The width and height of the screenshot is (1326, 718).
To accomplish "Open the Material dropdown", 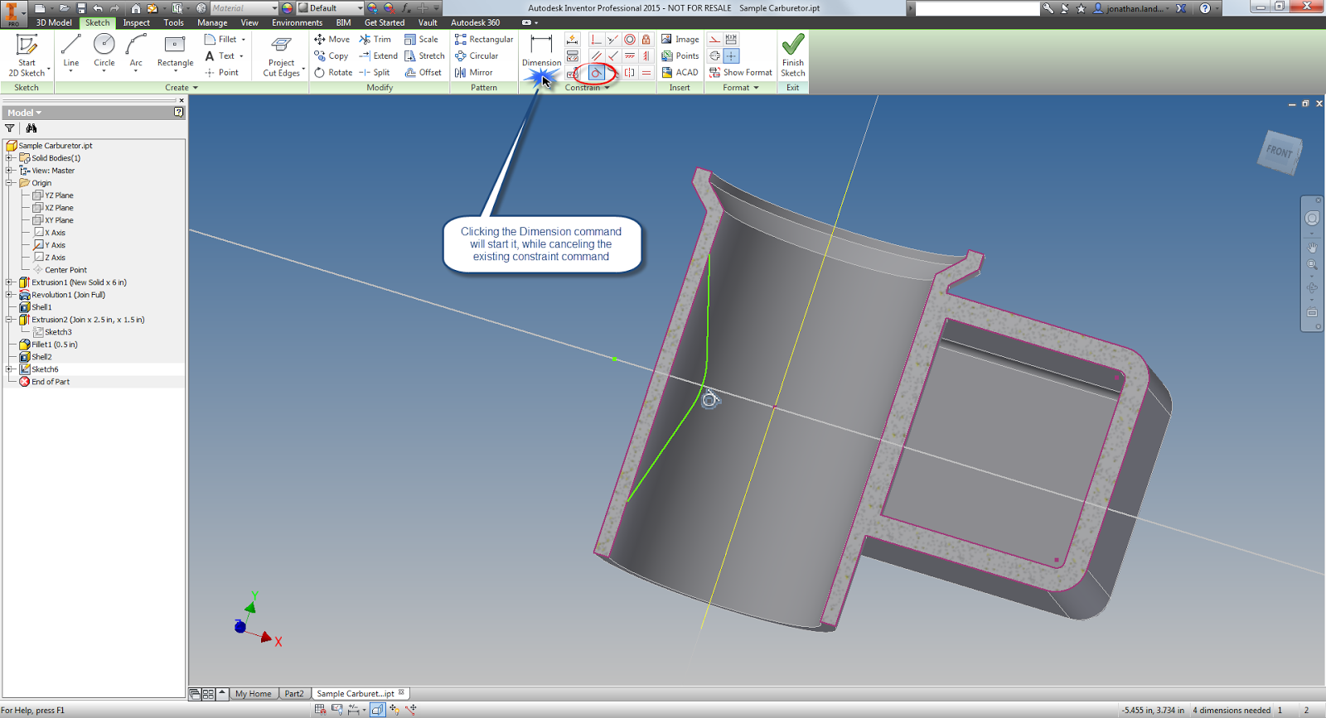I will [245, 8].
